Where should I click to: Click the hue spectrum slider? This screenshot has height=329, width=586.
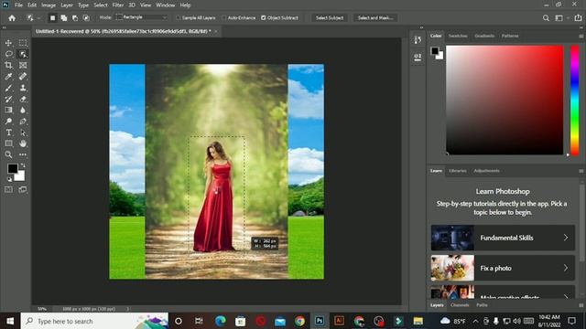tap(575, 100)
